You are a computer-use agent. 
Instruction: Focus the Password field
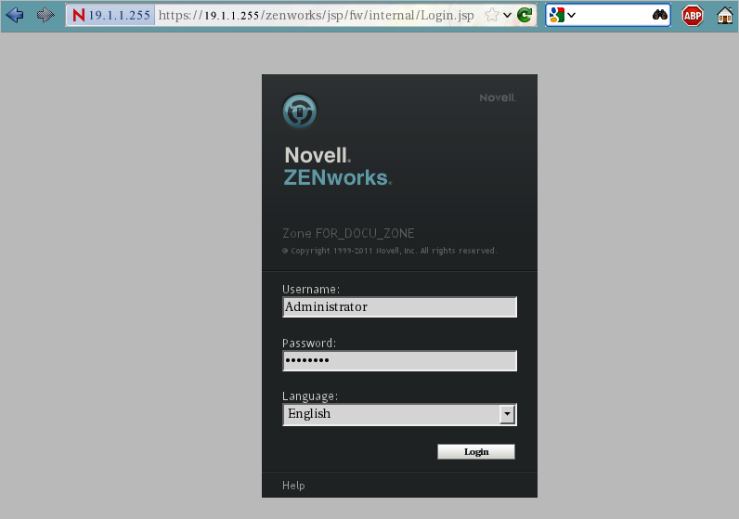399,360
